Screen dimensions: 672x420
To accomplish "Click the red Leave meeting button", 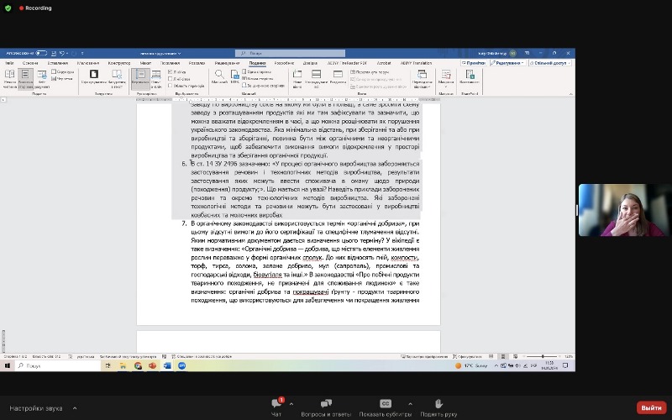I will click(x=651, y=407).
